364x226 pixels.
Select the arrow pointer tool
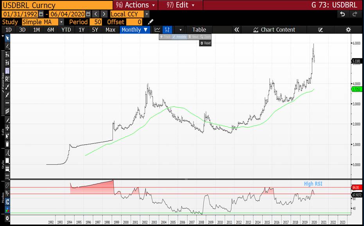(x=7, y=38)
